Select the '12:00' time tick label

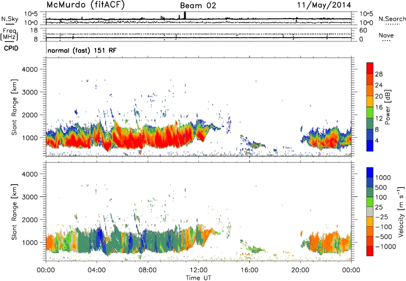point(198,270)
